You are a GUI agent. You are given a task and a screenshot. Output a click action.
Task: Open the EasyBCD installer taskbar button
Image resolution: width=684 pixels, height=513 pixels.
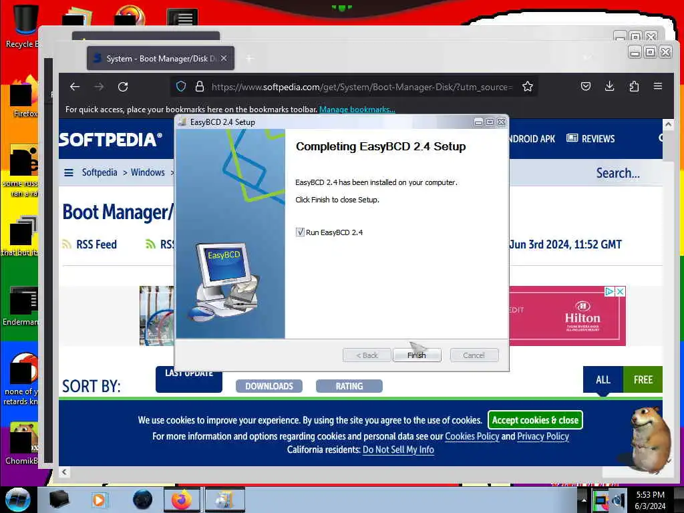pyautogui.click(x=224, y=500)
